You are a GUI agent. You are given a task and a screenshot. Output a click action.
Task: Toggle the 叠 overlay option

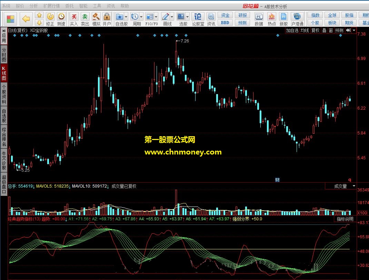tap(324, 30)
